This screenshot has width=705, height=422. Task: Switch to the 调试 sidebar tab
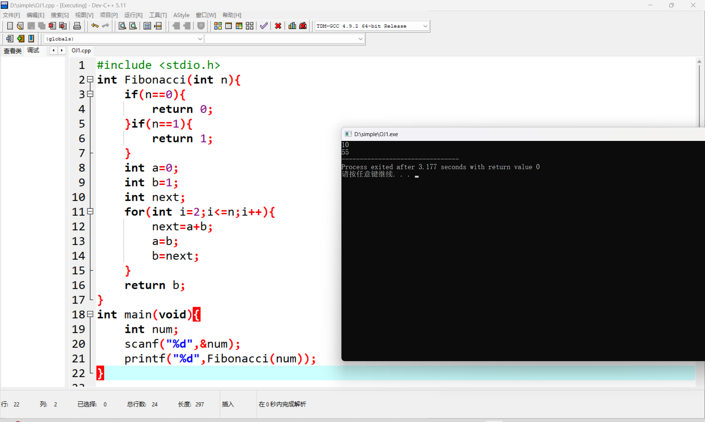click(33, 50)
